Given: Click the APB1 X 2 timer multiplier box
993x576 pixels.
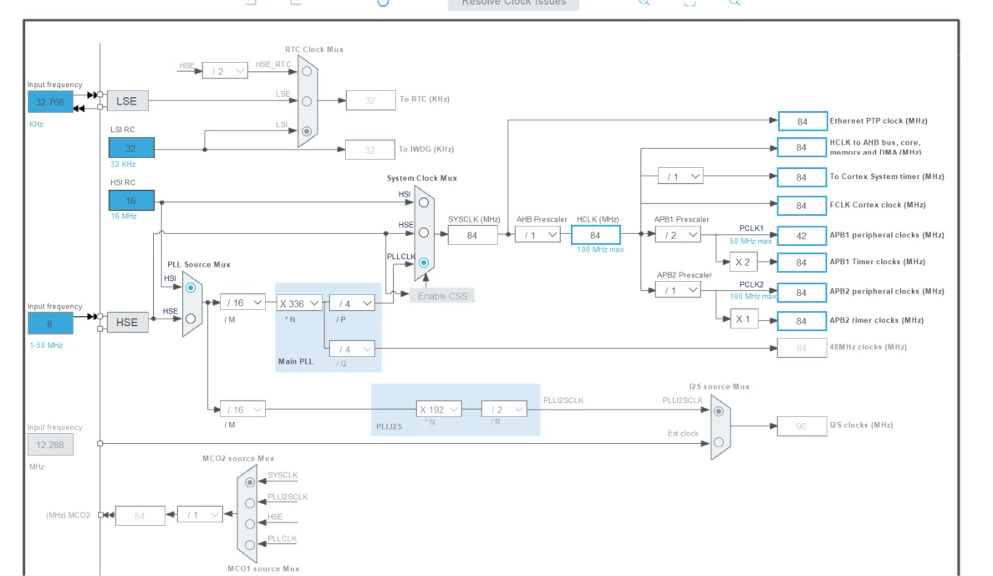Looking at the screenshot, I should (x=743, y=262).
